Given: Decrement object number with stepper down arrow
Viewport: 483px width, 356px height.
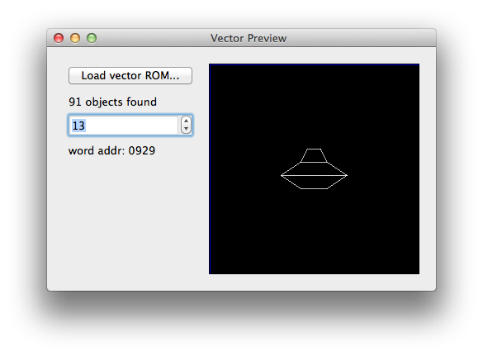Looking at the screenshot, I should [186, 129].
